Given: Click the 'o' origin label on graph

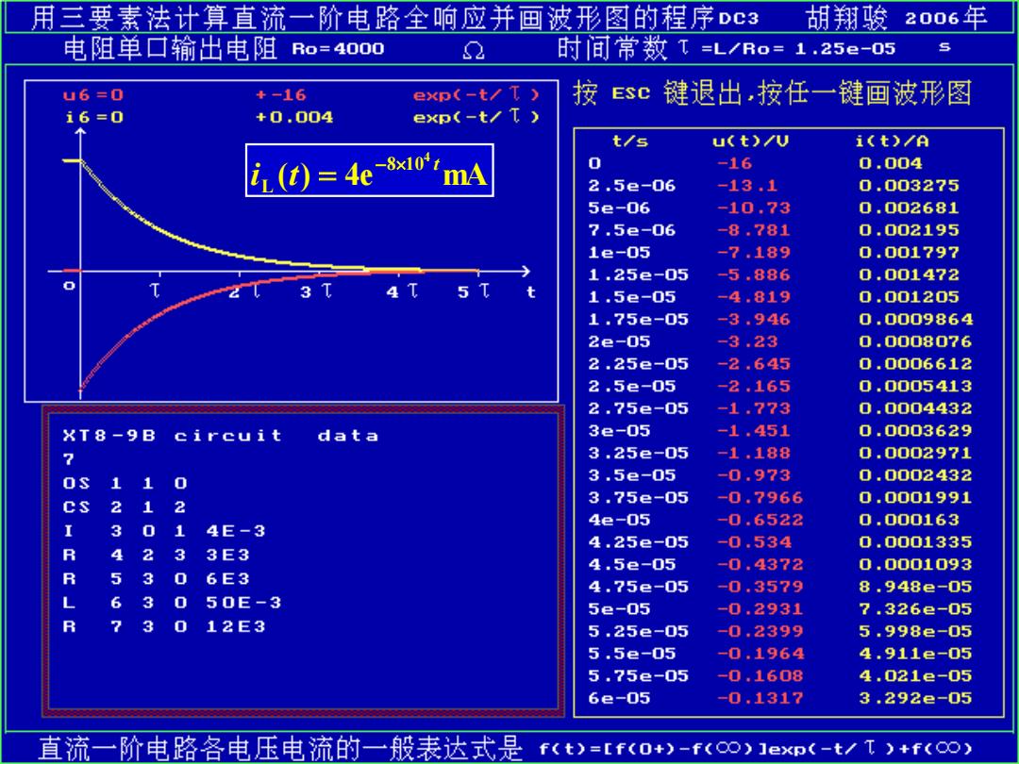Looking at the screenshot, I should coord(69,286).
